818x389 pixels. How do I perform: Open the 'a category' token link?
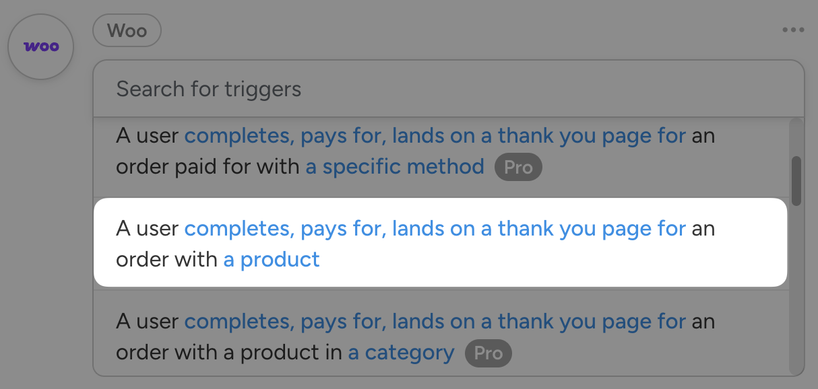401,352
